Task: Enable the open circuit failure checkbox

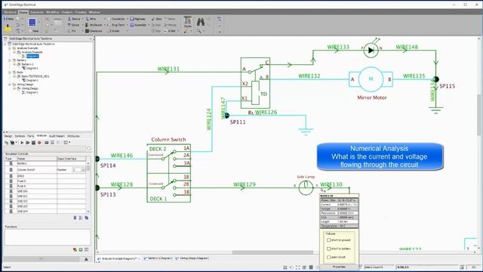Action: (x=329, y=257)
